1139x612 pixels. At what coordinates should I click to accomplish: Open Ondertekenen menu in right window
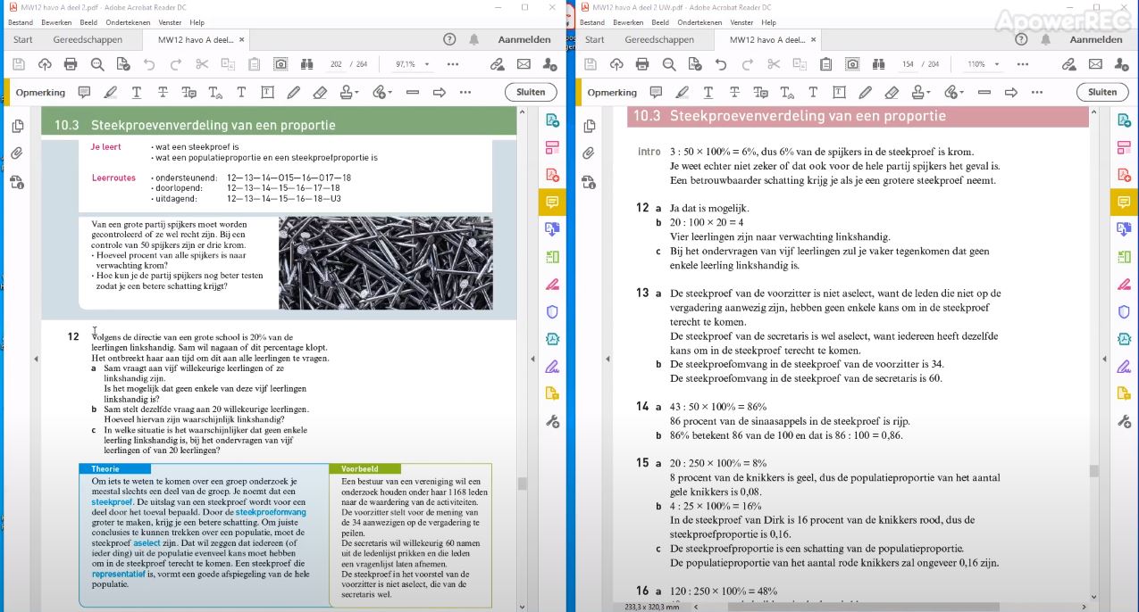tap(699, 22)
